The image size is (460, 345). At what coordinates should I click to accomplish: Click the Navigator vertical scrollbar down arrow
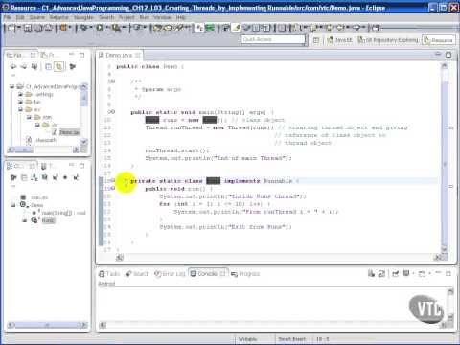[x=84, y=142]
